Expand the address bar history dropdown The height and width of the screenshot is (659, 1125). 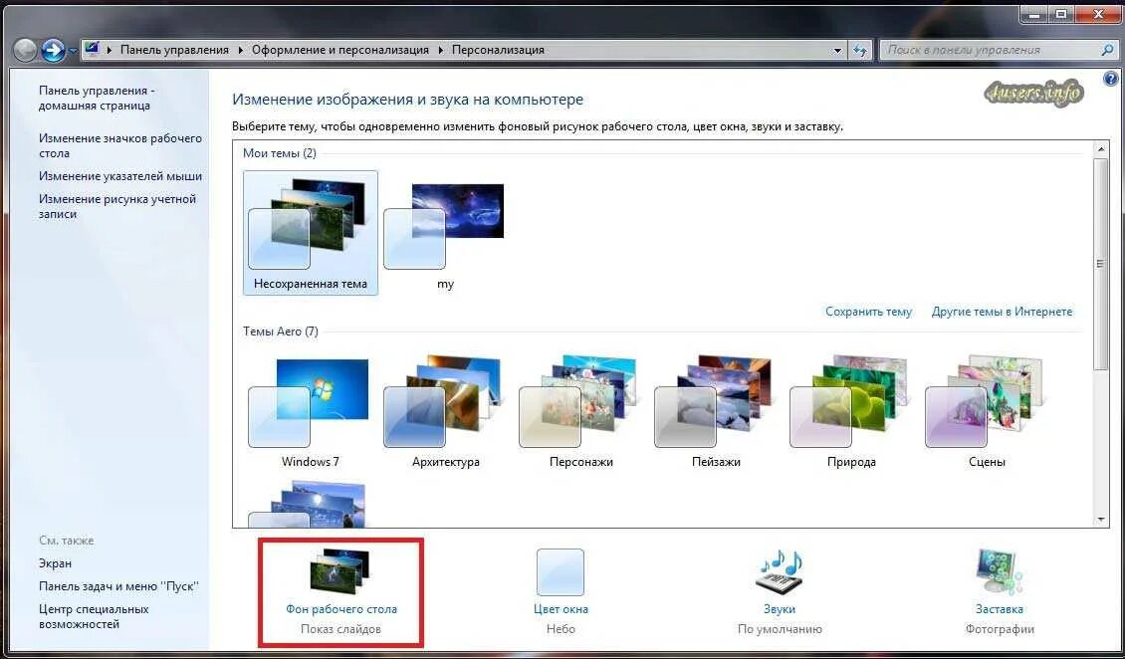click(x=837, y=50)
